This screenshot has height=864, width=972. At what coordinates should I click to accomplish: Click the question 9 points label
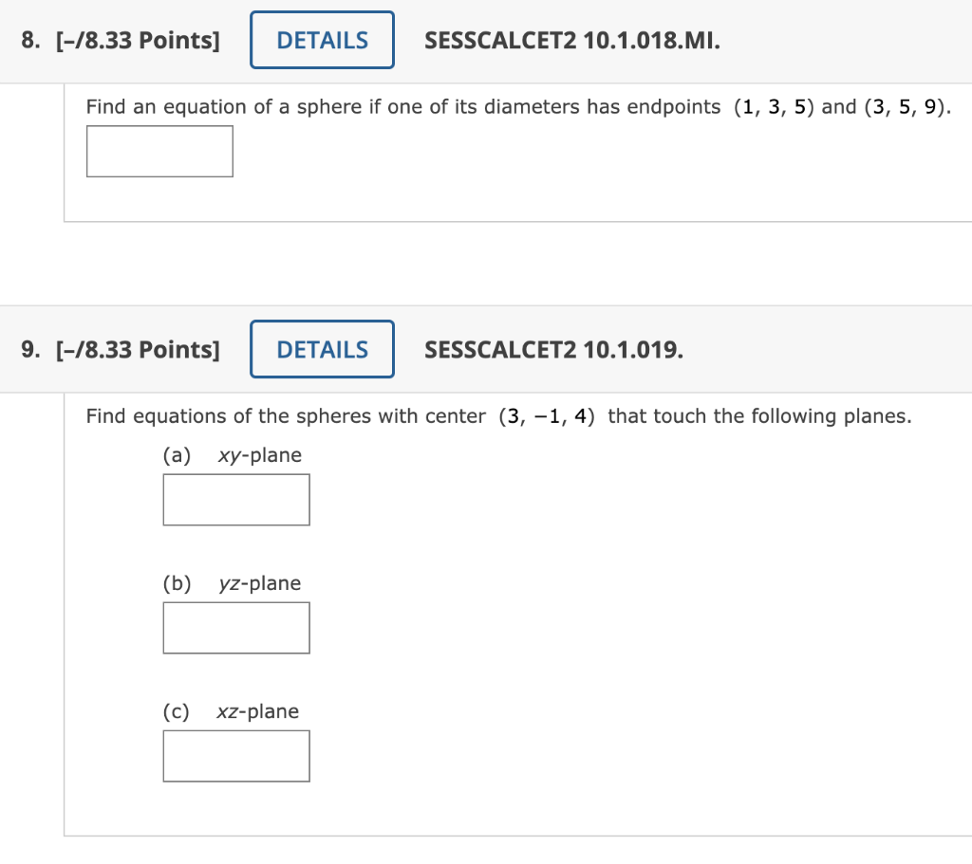pyautogui.click(x=139, y=349)
